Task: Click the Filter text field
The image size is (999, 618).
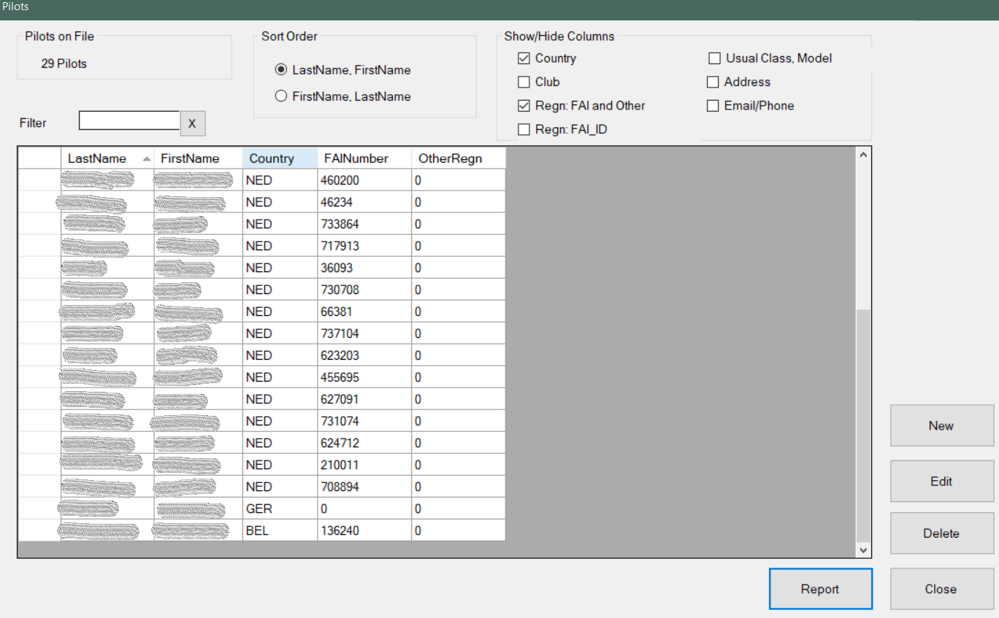Action: point(129,121)
